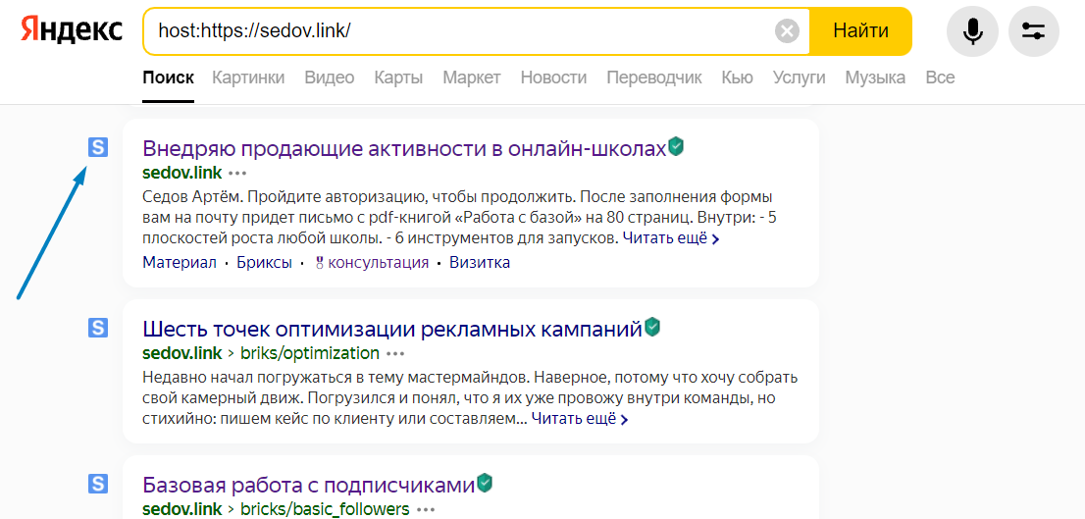Click the Найти search button
This screenshot has width=1085, height=519.
(860, 31)
